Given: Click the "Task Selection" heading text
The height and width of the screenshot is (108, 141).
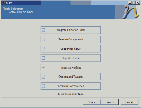Looking at the screenshot, I should [x=13, y=9].
